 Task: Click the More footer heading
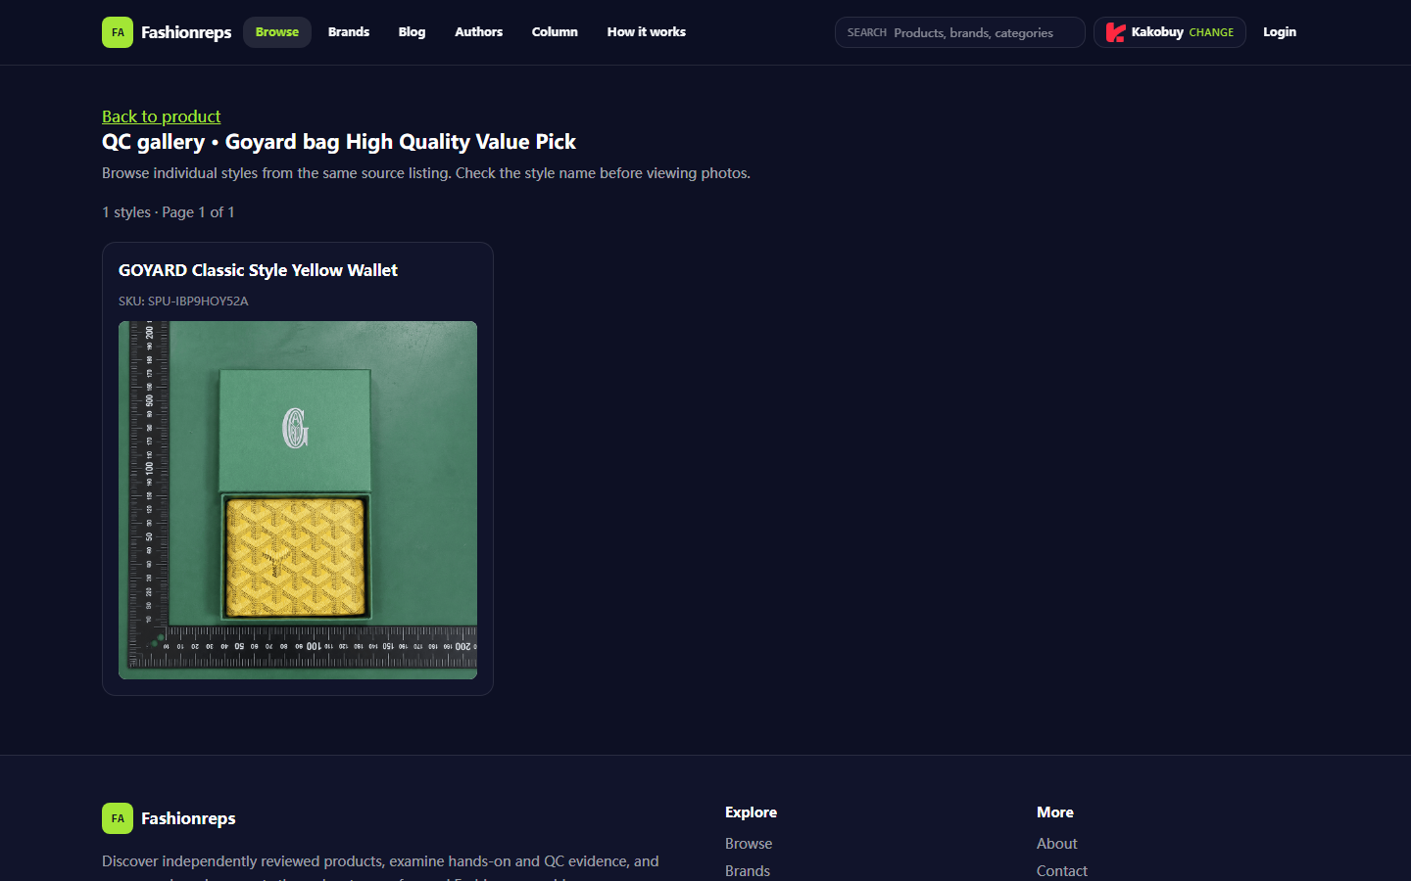click(1055, 812)
